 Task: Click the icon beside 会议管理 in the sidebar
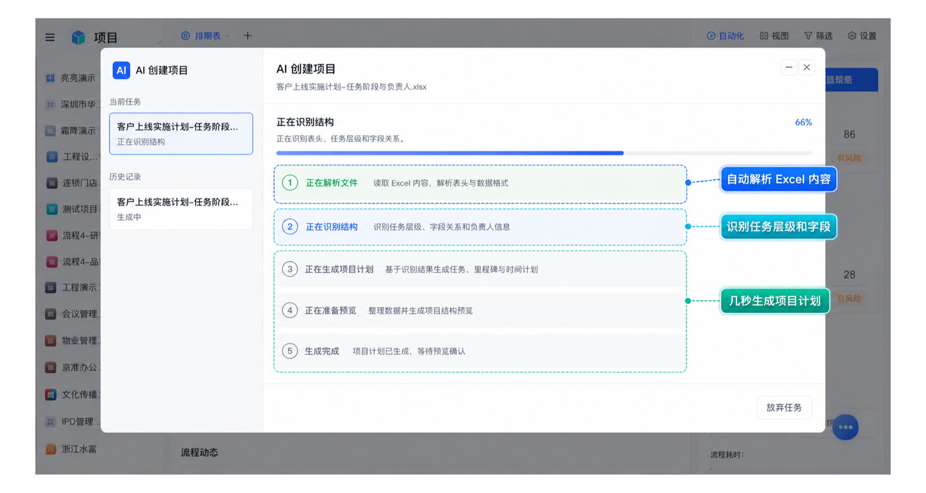tap(51, 314)
